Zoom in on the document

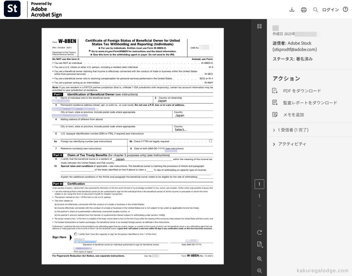click(259, 259)
